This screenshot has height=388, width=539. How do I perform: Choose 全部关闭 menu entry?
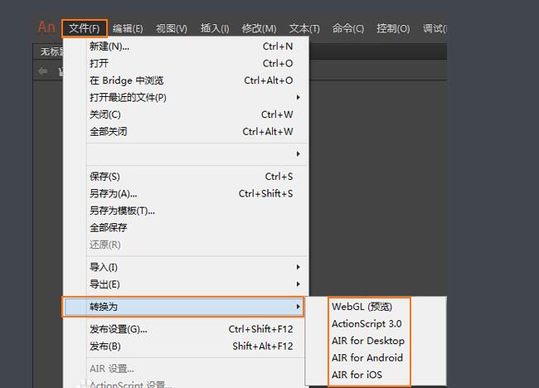coord(187,132)
